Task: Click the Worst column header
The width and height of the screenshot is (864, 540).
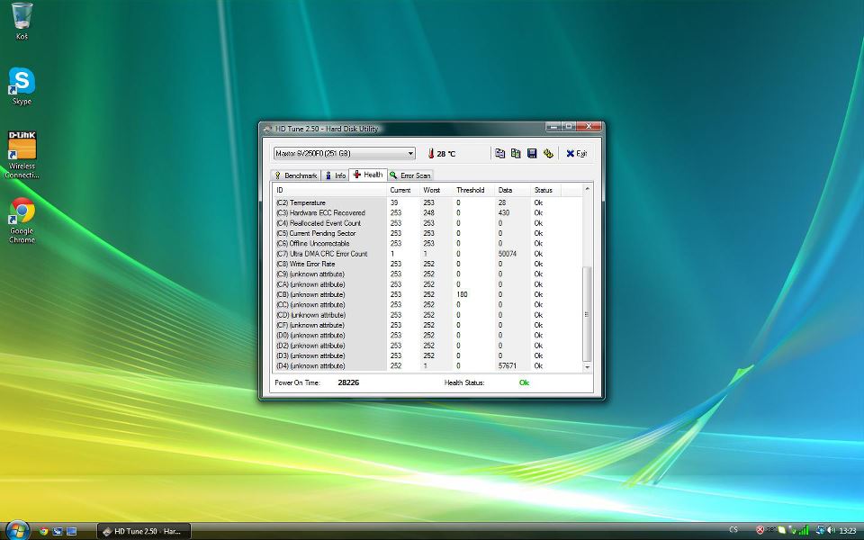Action: click(436, 190)
